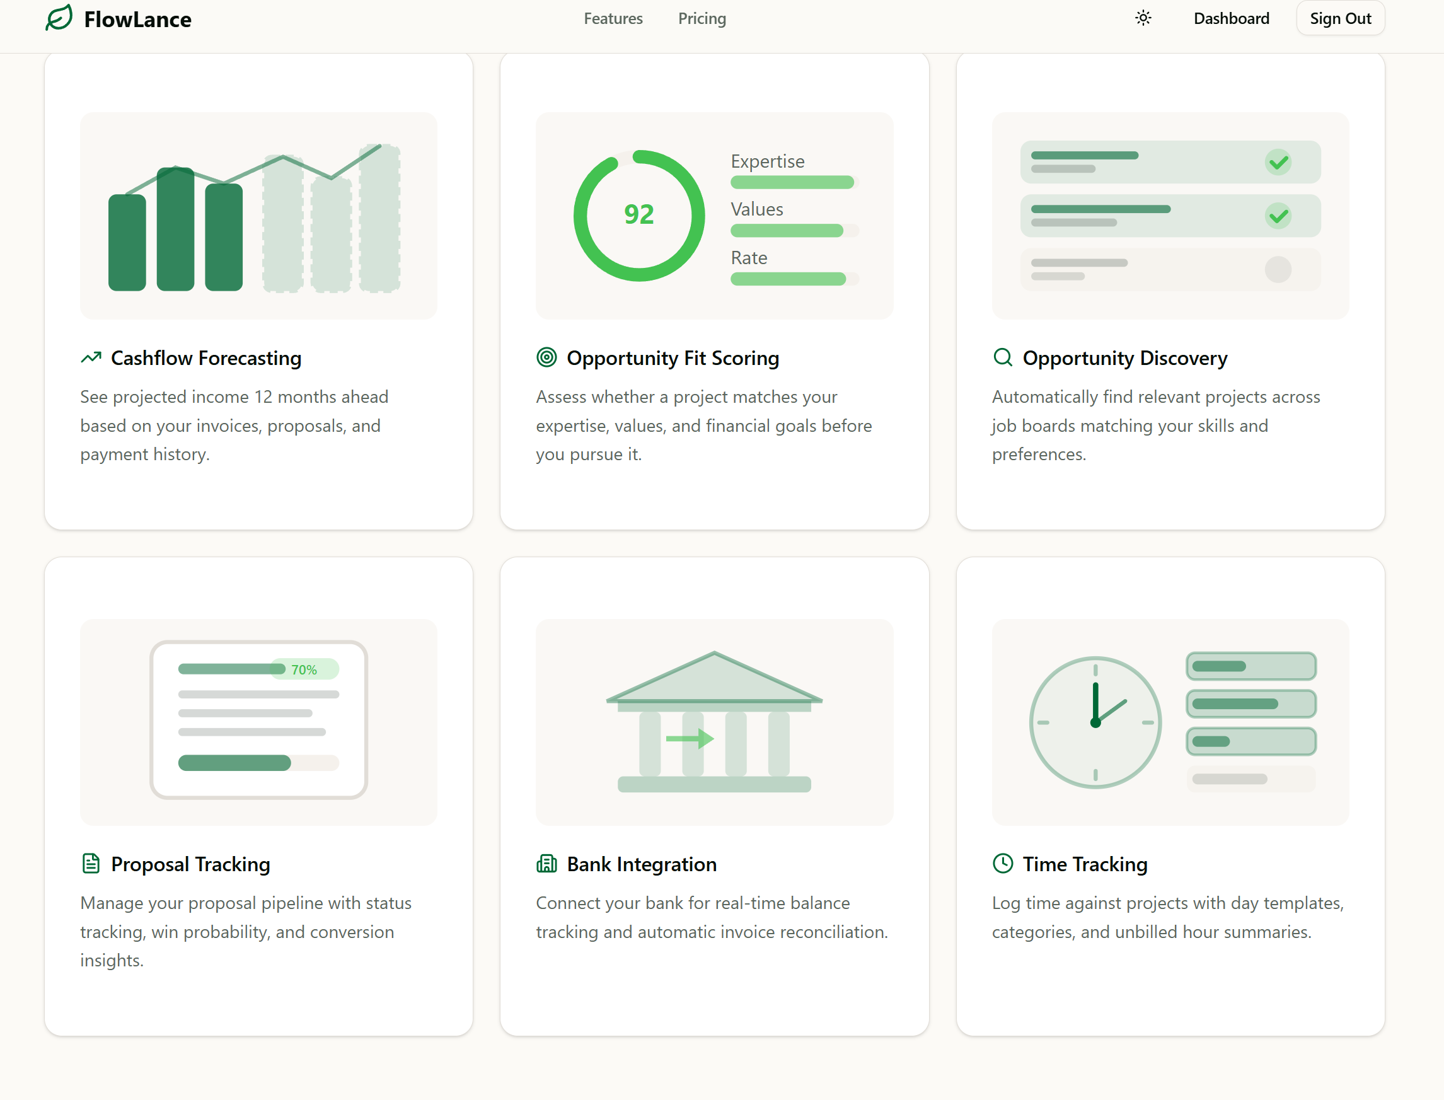The height and width of the screenshot is (1100, 1444).
Task: Open the Pricing nav item
Action: 702,18
